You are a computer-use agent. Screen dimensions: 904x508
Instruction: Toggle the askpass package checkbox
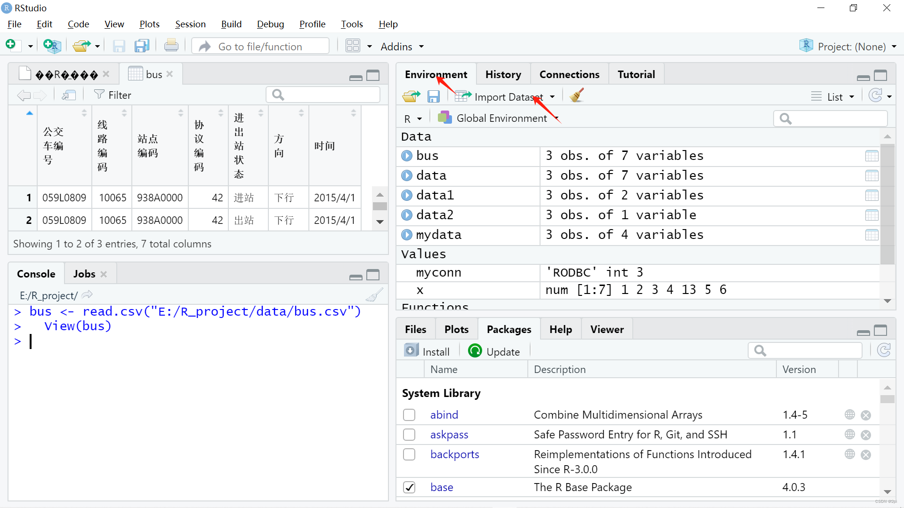pos(410,435)
